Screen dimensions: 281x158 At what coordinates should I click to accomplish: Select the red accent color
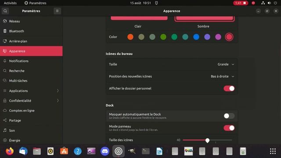[x=229, y=37]
